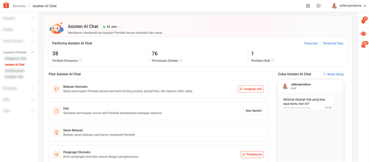Click the selleroperations profile avatar in header

[x=334, y=6]
